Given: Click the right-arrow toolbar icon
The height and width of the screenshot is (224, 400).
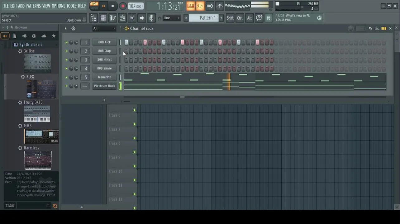Looking at the screenshot, I should click(141, 18).
